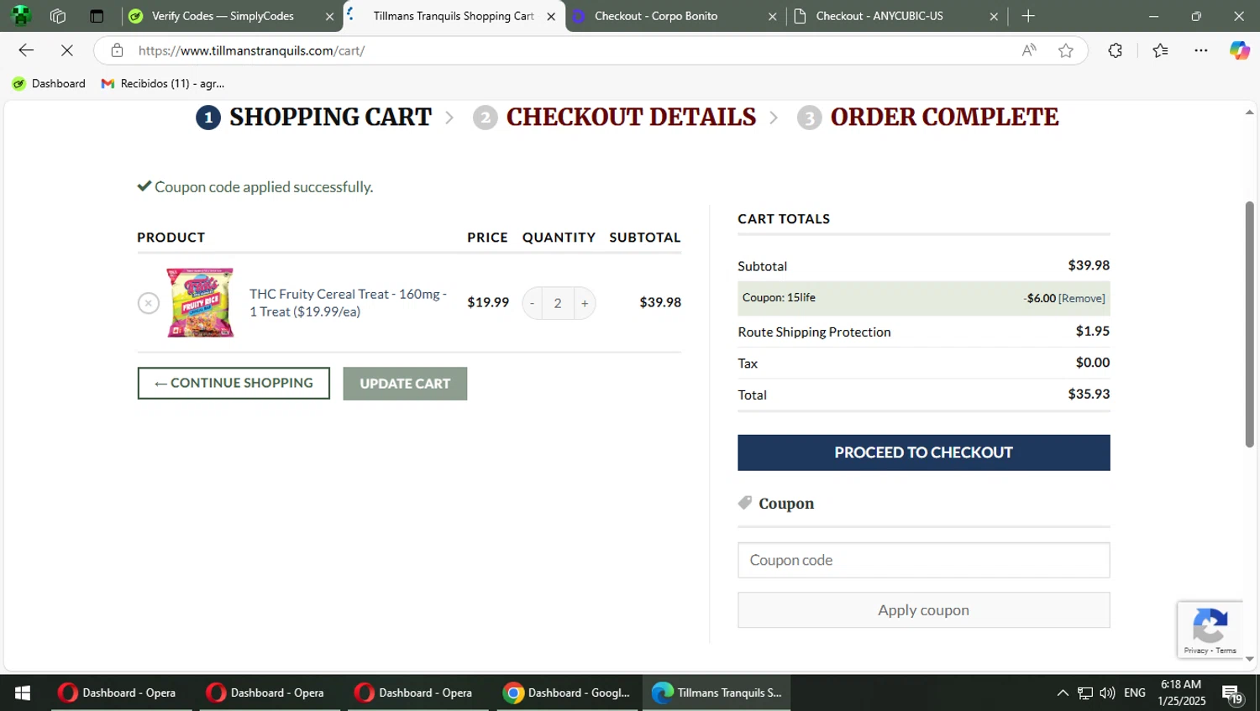Select the Tillmans Tranquils Shopping Cart tab

(x=454, y=16)
